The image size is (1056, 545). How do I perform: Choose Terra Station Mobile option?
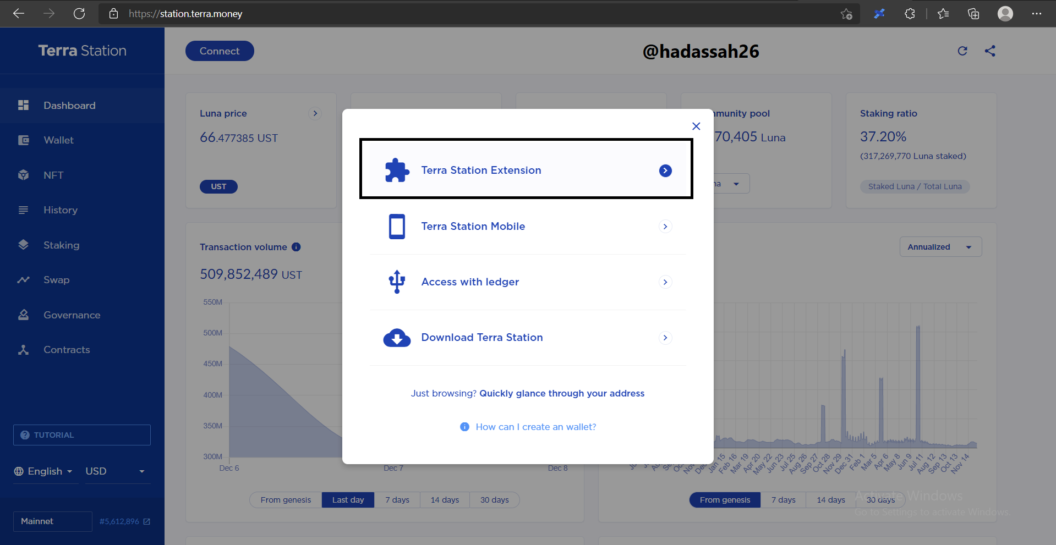click(x=528, y=227)
